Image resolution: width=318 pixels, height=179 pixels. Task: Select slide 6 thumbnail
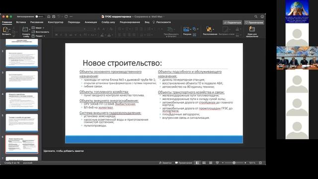(22, 144)
